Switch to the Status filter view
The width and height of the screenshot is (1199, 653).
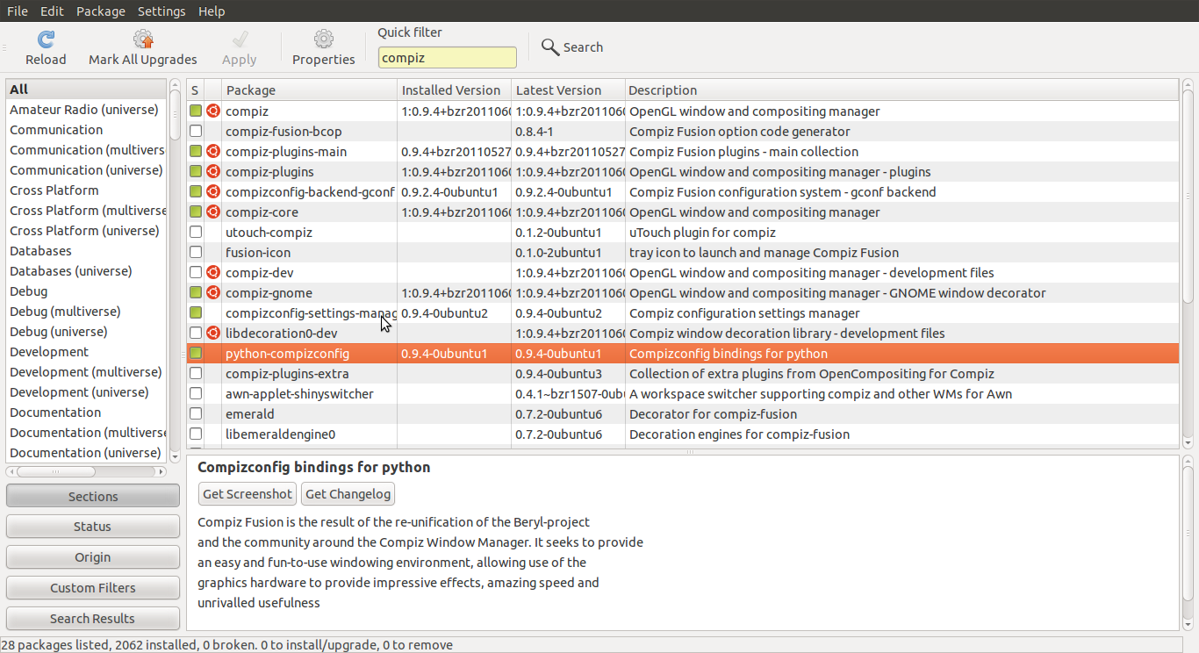tap(93, 527)
